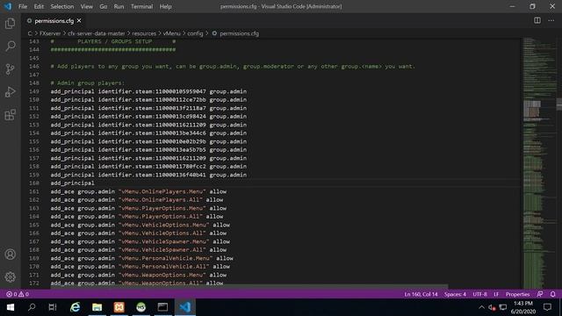Viewport: 562px width, 316px height.
Task: Open the Selection menu
Action: 62,6
